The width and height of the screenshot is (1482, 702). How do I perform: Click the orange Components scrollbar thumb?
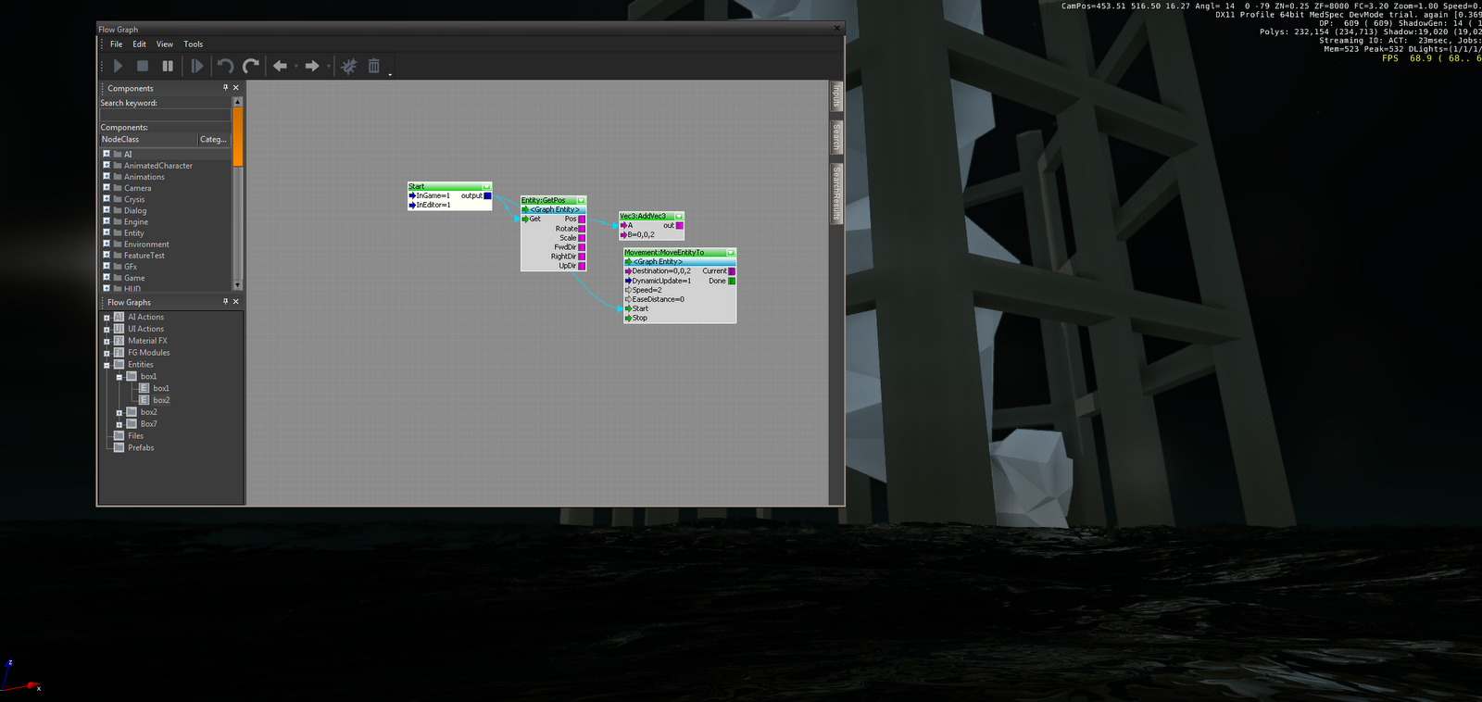click(238, 137)
